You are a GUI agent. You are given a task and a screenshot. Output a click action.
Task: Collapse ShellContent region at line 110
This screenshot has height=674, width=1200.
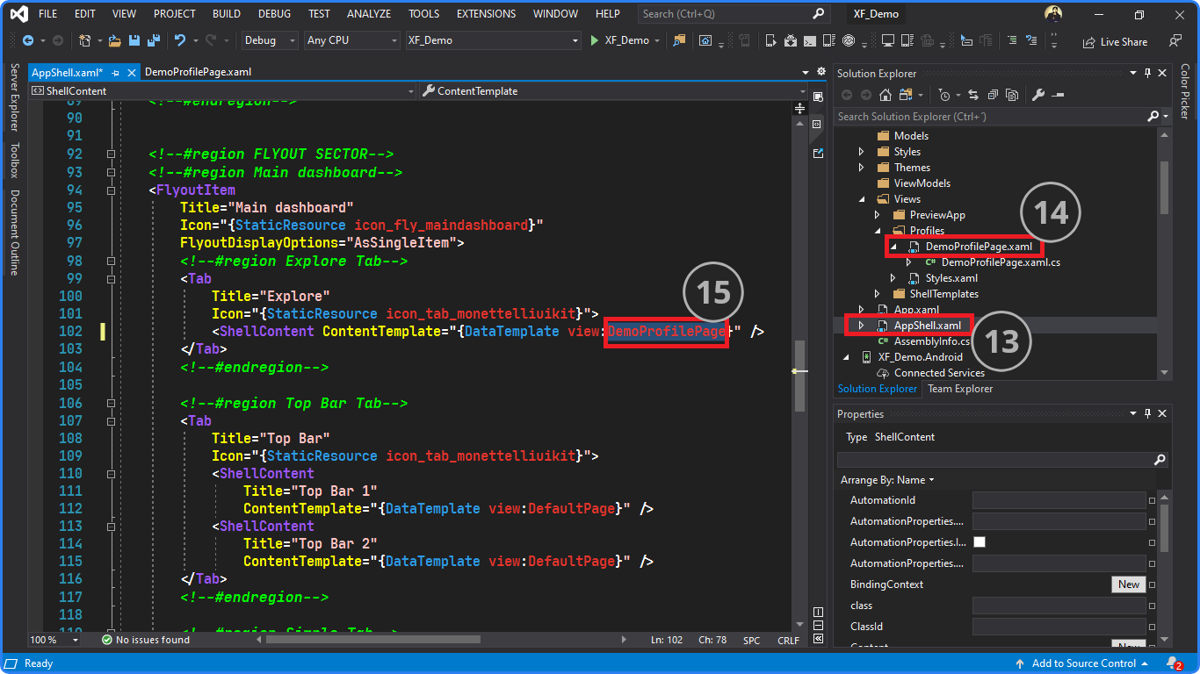coord(111,473)
